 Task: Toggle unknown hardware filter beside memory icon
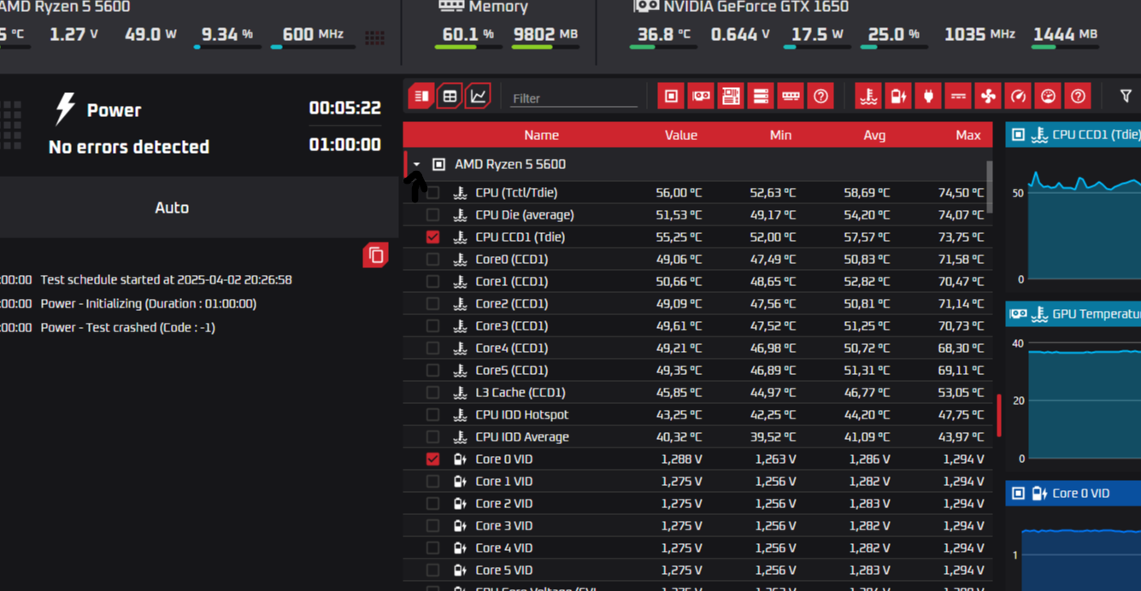820,97
